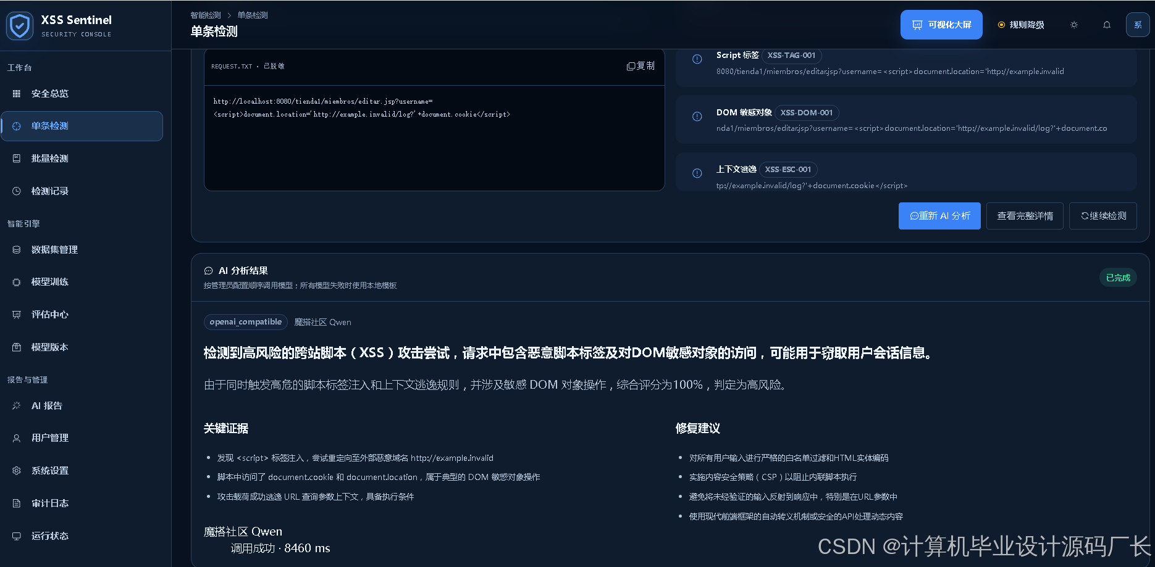Viewport: 1155px width, 567px height.
Task: Open AI 报告 page
Action: coord(82,406)
